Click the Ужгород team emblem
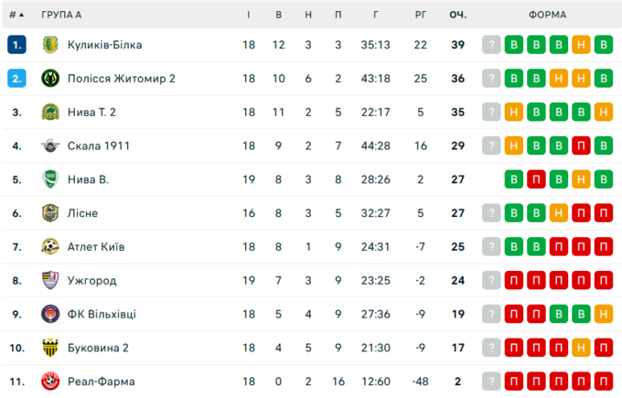 [50, 280]
